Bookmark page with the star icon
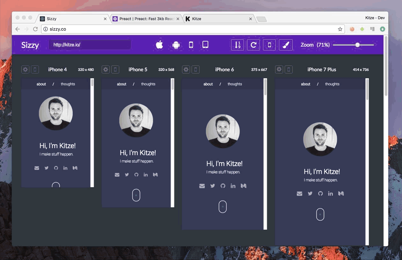The image size is (402, 260). click(x=340, y=29)
